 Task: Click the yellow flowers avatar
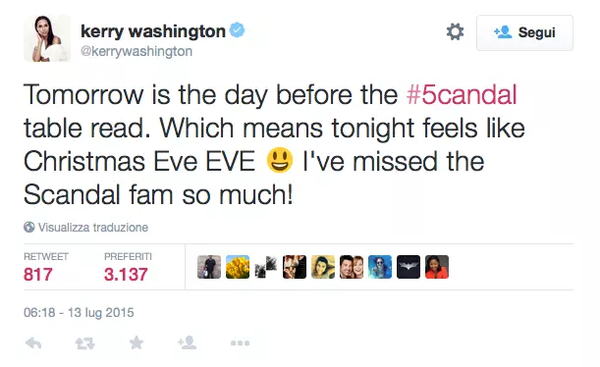(x=238, y=267)
